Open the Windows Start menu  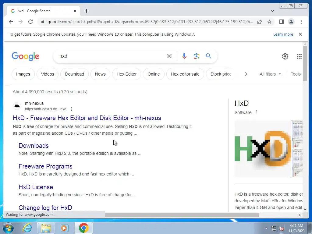coord(8,228)
